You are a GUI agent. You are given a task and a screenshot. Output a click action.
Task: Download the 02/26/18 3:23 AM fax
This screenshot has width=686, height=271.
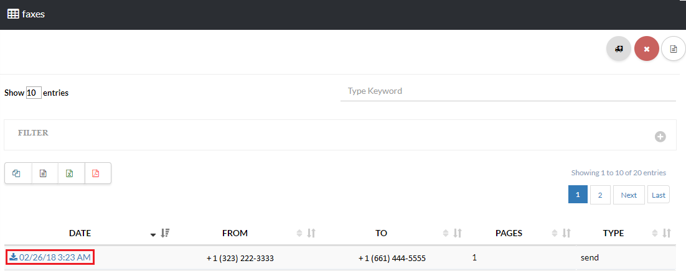pos(50,257)
